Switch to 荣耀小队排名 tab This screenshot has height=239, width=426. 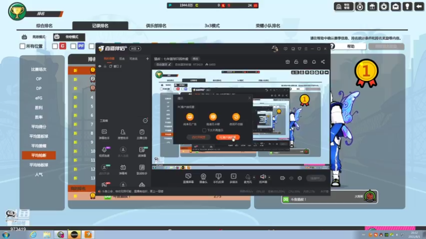click(x=268, y=25)
